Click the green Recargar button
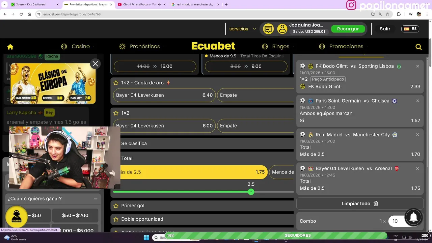Image resolution: width=432 pixels, height=243 pixels. 348,29
